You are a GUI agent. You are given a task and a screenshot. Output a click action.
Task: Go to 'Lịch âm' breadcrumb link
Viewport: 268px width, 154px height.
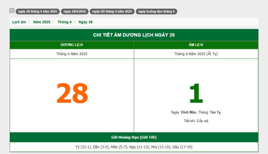click(x=19, y=22)
